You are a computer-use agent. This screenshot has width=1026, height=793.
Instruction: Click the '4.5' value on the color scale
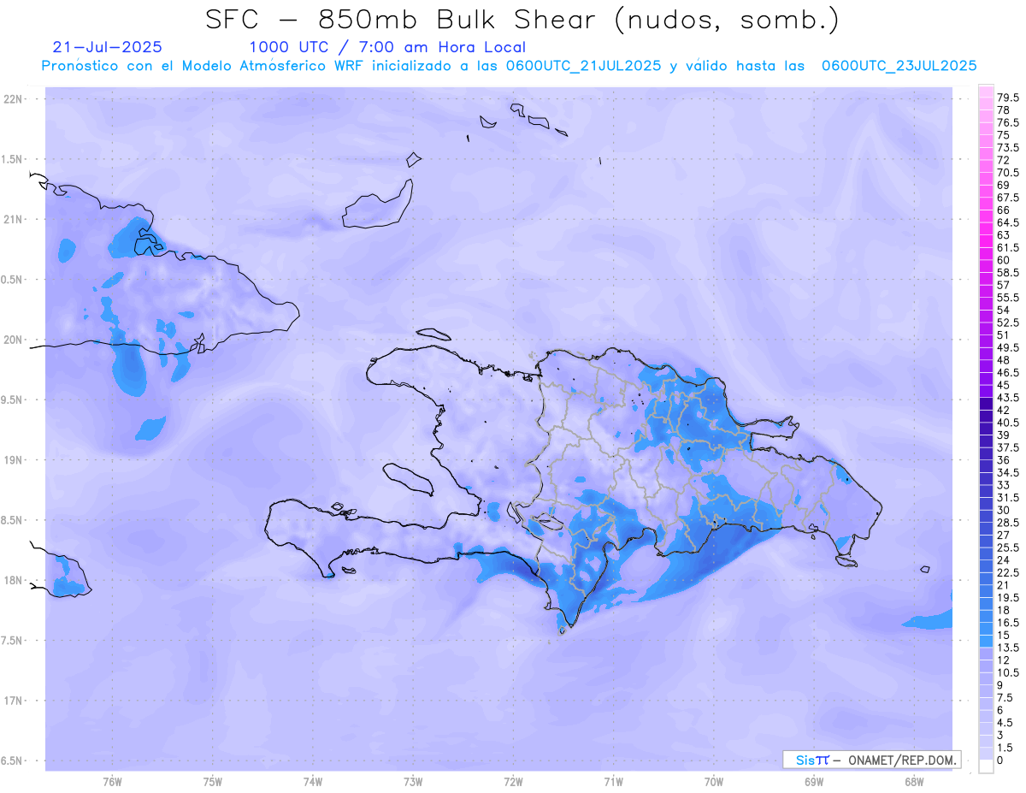[x=1005, y=722]
